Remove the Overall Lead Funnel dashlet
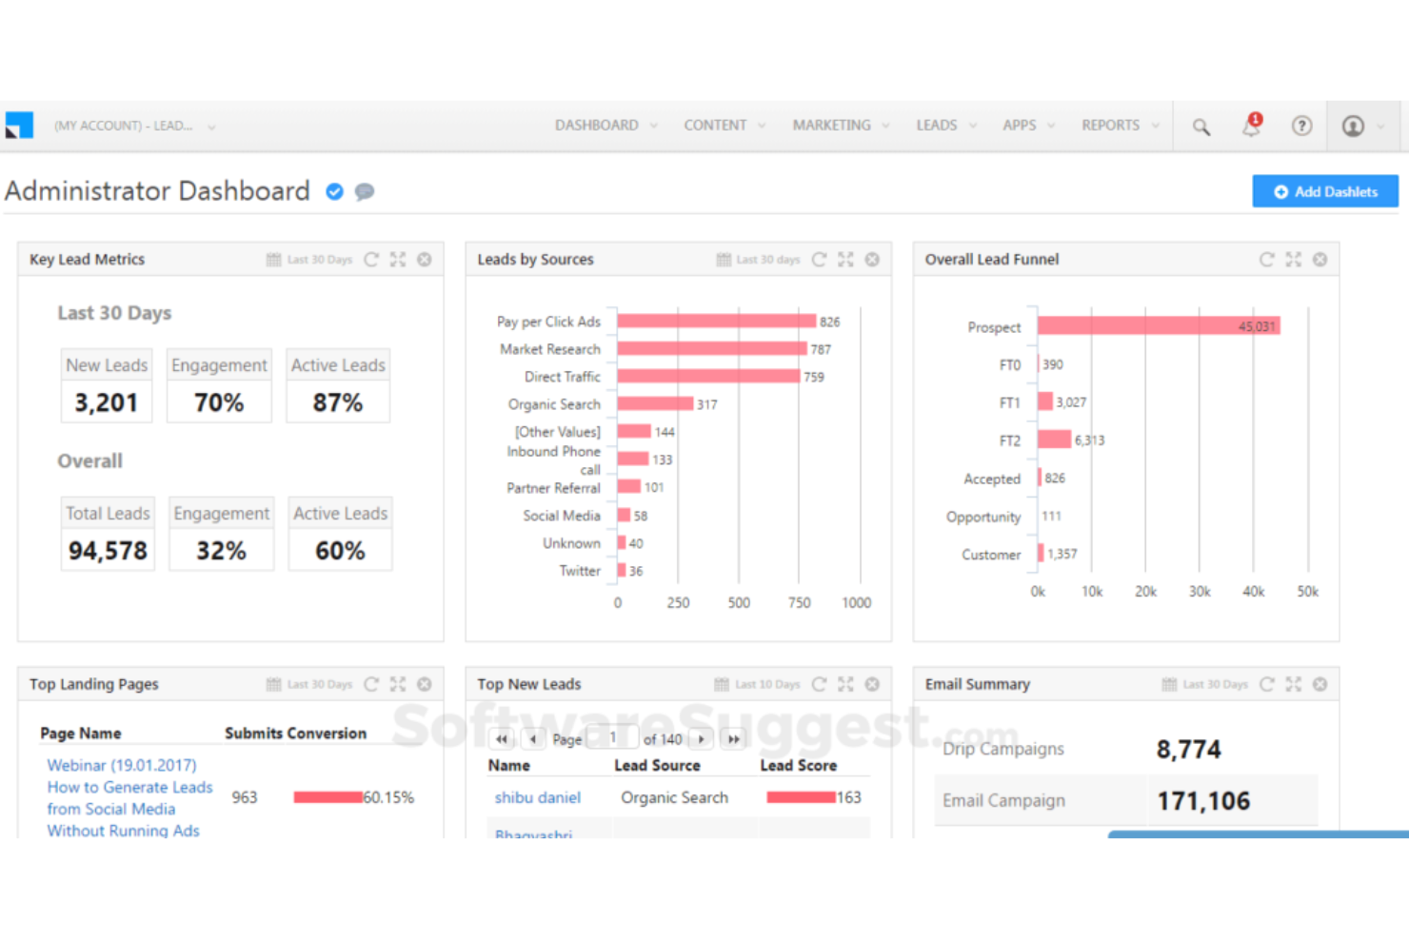The height and width of the screenshot is (939, 1409). coord(1320,260)
